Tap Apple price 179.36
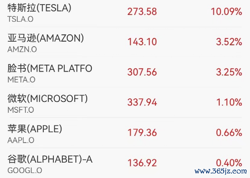This screenshot has height=178, width=250. (x=142, y=133)
